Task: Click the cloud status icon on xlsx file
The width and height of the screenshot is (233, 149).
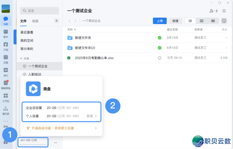Action: [x=159, y=58]
